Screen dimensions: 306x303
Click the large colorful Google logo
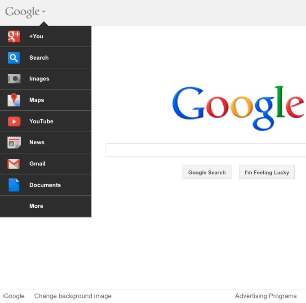coord(239,108)
